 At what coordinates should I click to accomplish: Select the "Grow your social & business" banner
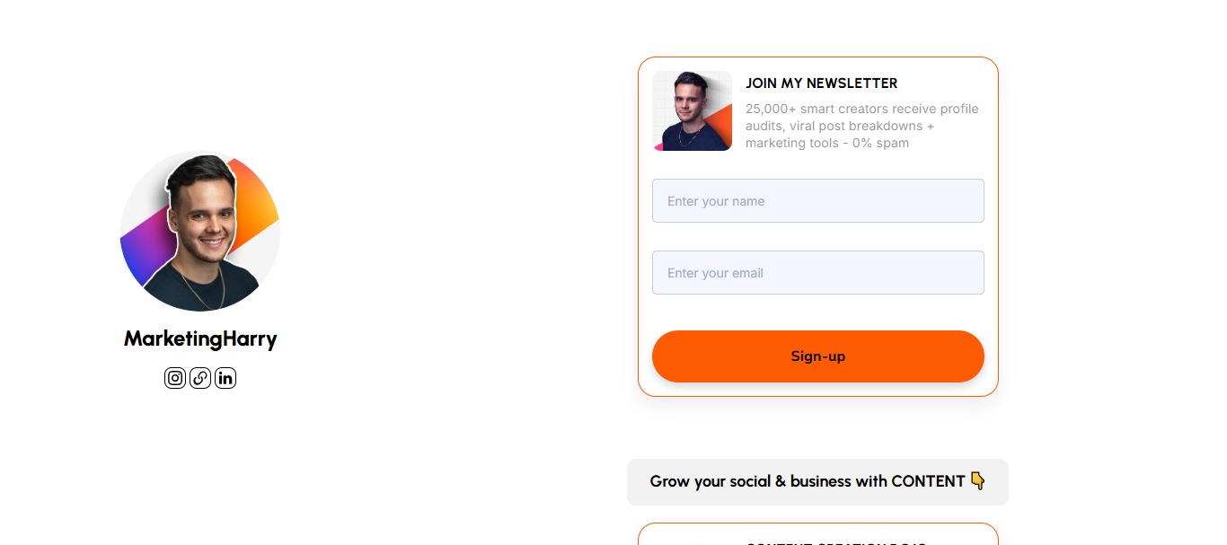pyautogui.click(x=817, y=482)
